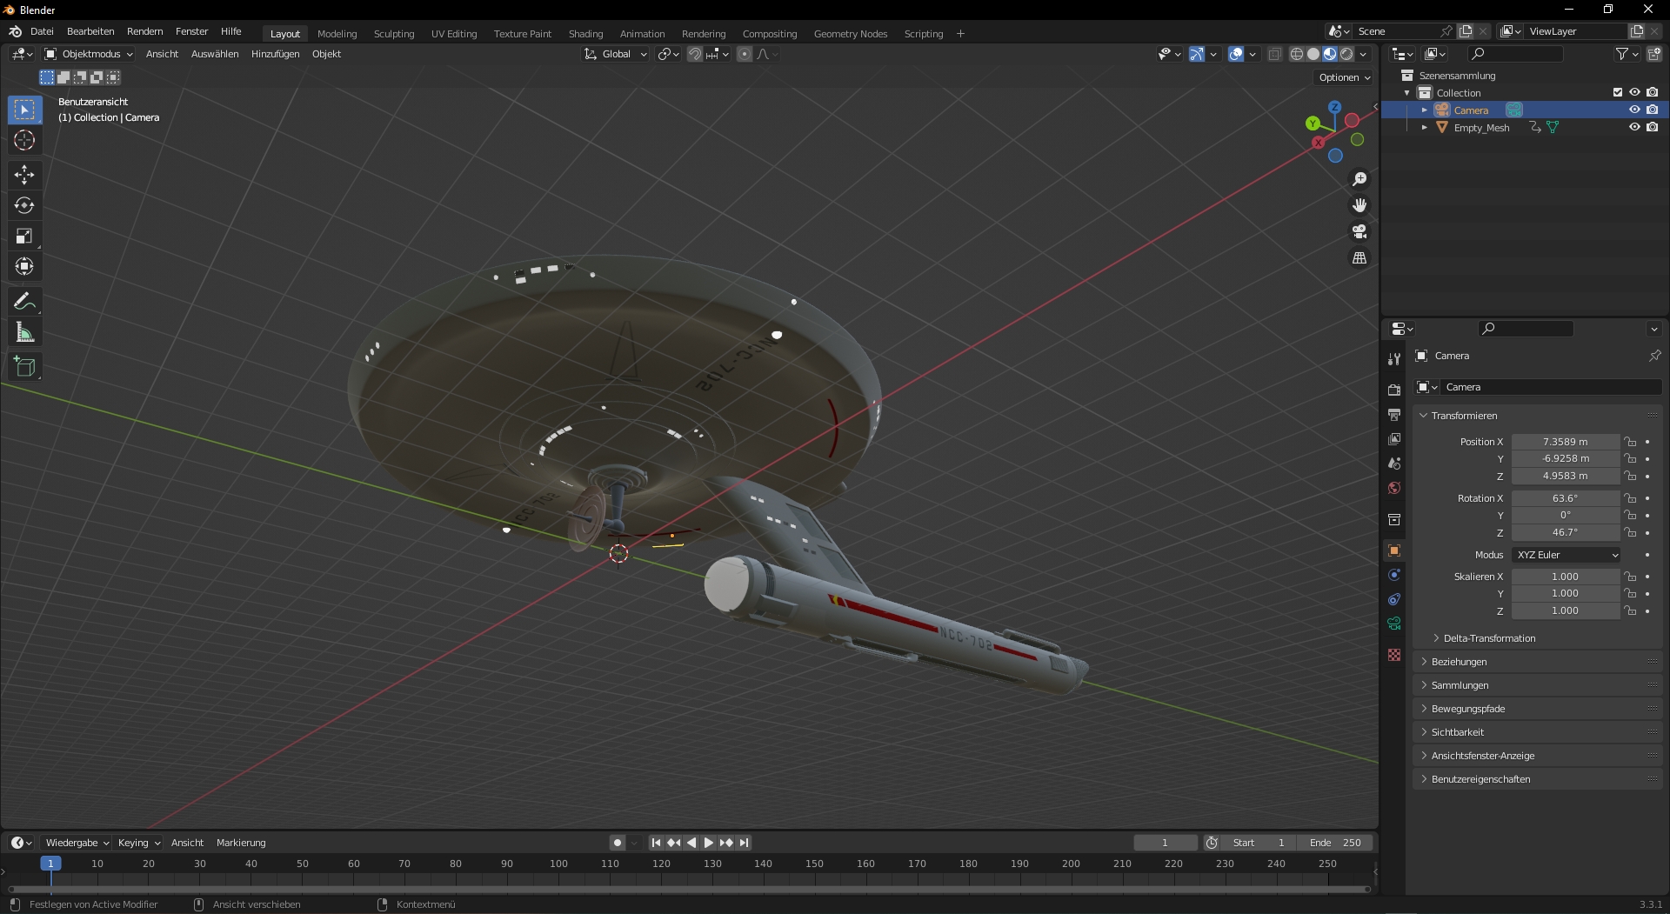
Task: Activate the Move tool
Action: 24,175
